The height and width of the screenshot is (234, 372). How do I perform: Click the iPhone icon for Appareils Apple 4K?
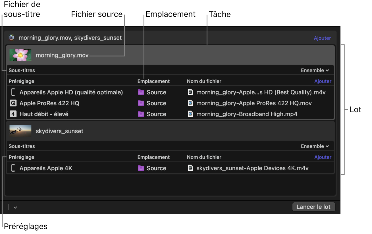pos(13,168)
